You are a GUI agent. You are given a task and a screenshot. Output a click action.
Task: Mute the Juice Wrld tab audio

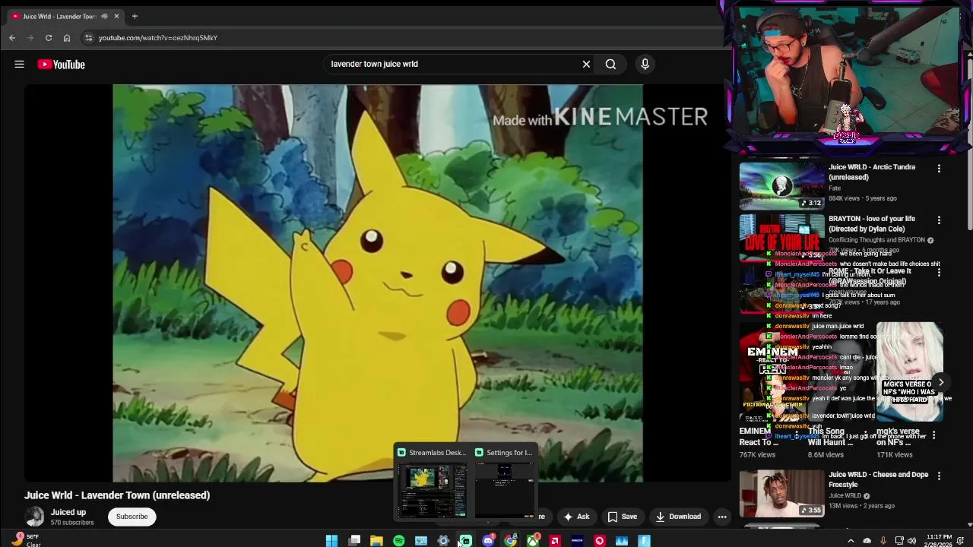[x=104, y=16]
